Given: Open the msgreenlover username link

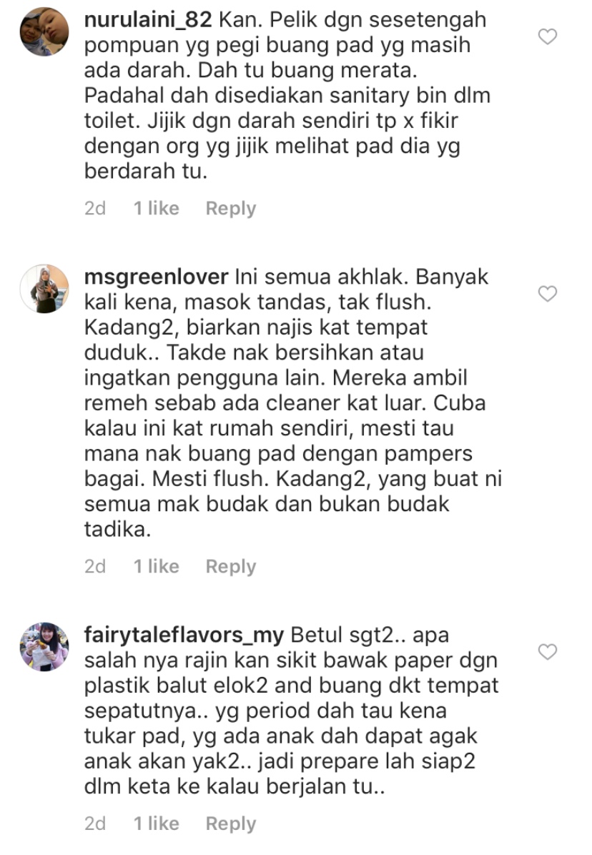Looking at the screenshot, I should [x=156, y=277].
